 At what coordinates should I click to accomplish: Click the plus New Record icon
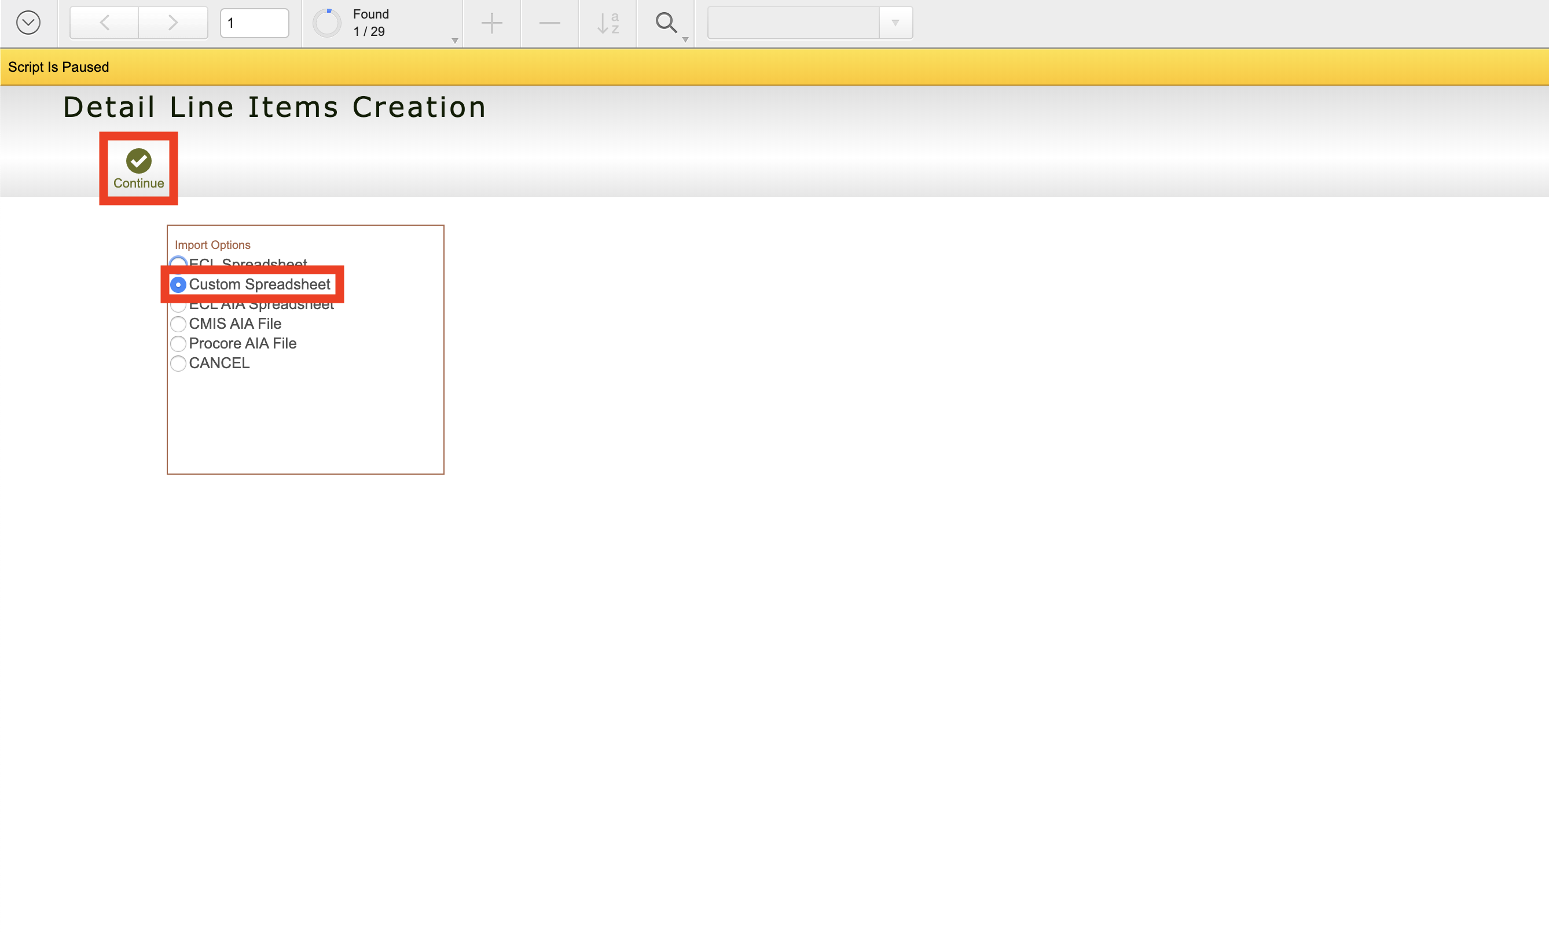pos(491,23)
